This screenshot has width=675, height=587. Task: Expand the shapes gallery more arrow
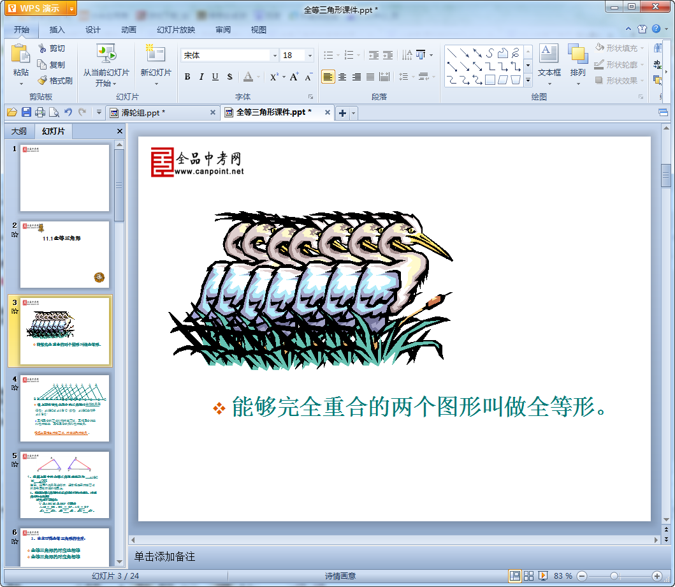point(528,80)
